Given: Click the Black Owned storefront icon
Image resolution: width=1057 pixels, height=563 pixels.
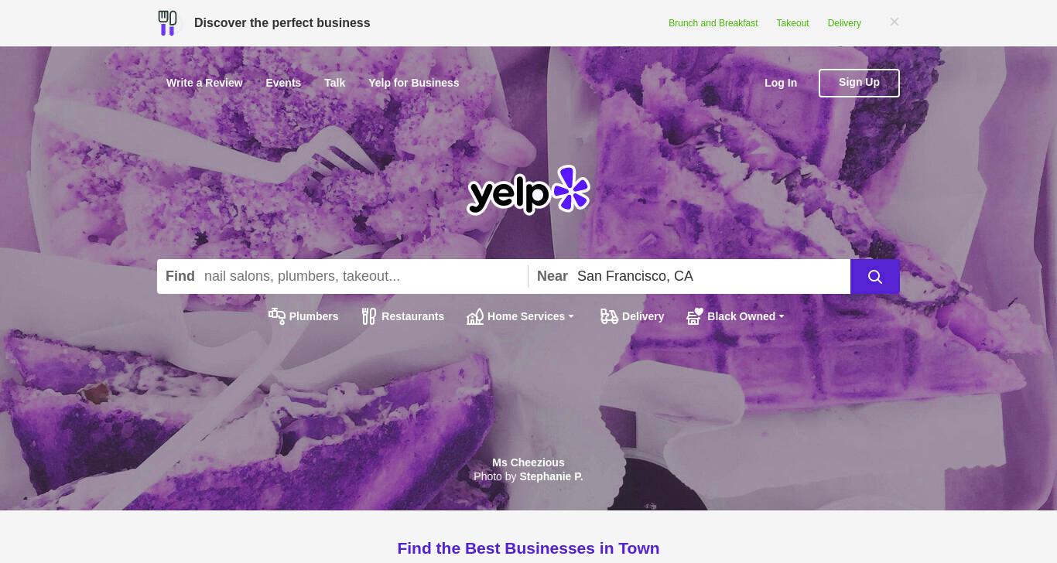Looking at the screenshot, I should 695,316.
